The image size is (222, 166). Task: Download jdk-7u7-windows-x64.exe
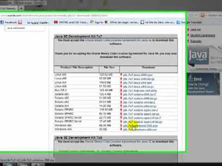click(x=140, y=130)
